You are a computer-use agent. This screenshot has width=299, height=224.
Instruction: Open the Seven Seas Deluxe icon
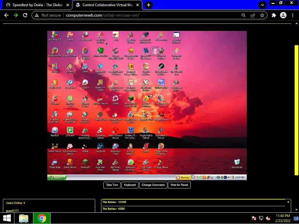coord(176,85)
